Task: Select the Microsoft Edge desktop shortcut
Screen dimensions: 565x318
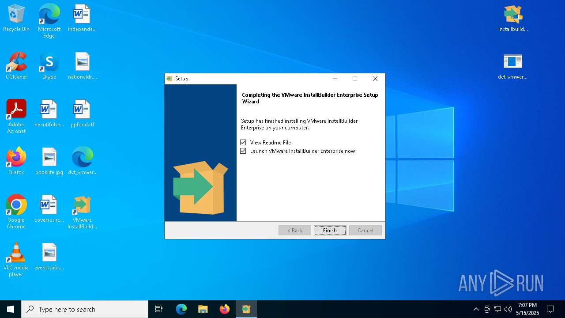Action: pos(49,21)
